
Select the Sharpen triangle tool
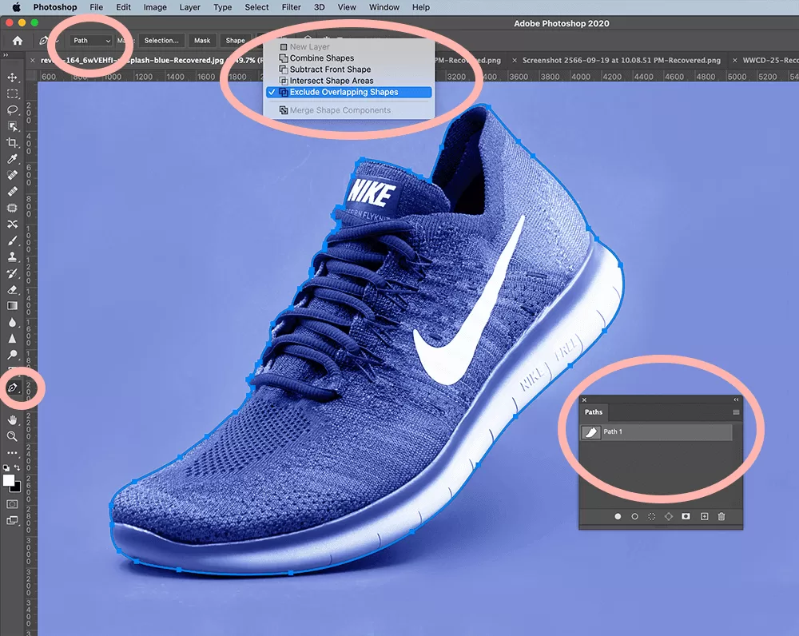tap(12, 339)
